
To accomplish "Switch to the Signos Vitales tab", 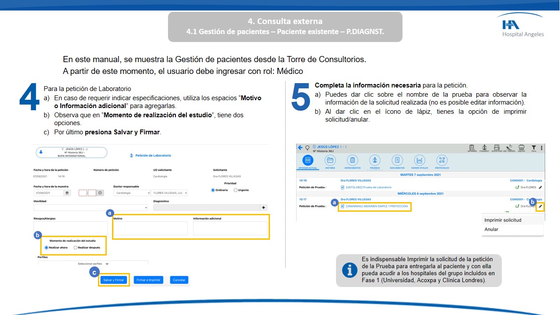I will pos(420,161).
